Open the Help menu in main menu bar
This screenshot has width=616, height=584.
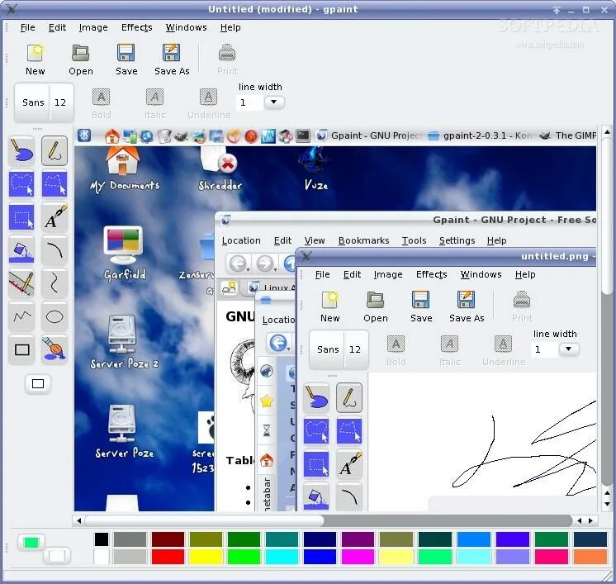(230, 27)
